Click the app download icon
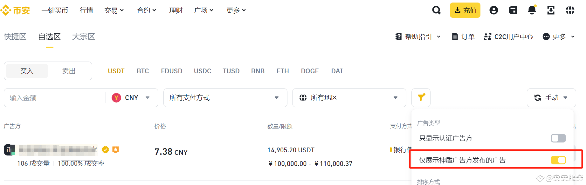 pyautogui.click(x=551, y=10)
